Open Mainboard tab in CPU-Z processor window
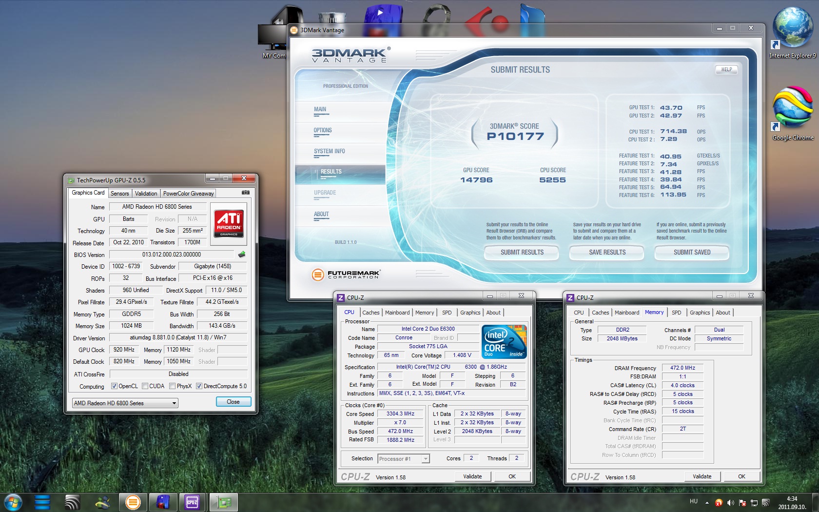819x512 pixels. pyautogui.click(x=397, y=313)
